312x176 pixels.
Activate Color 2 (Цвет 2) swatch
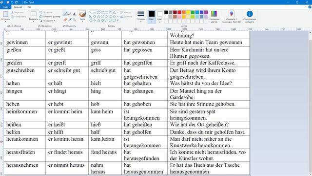point(160,16)
